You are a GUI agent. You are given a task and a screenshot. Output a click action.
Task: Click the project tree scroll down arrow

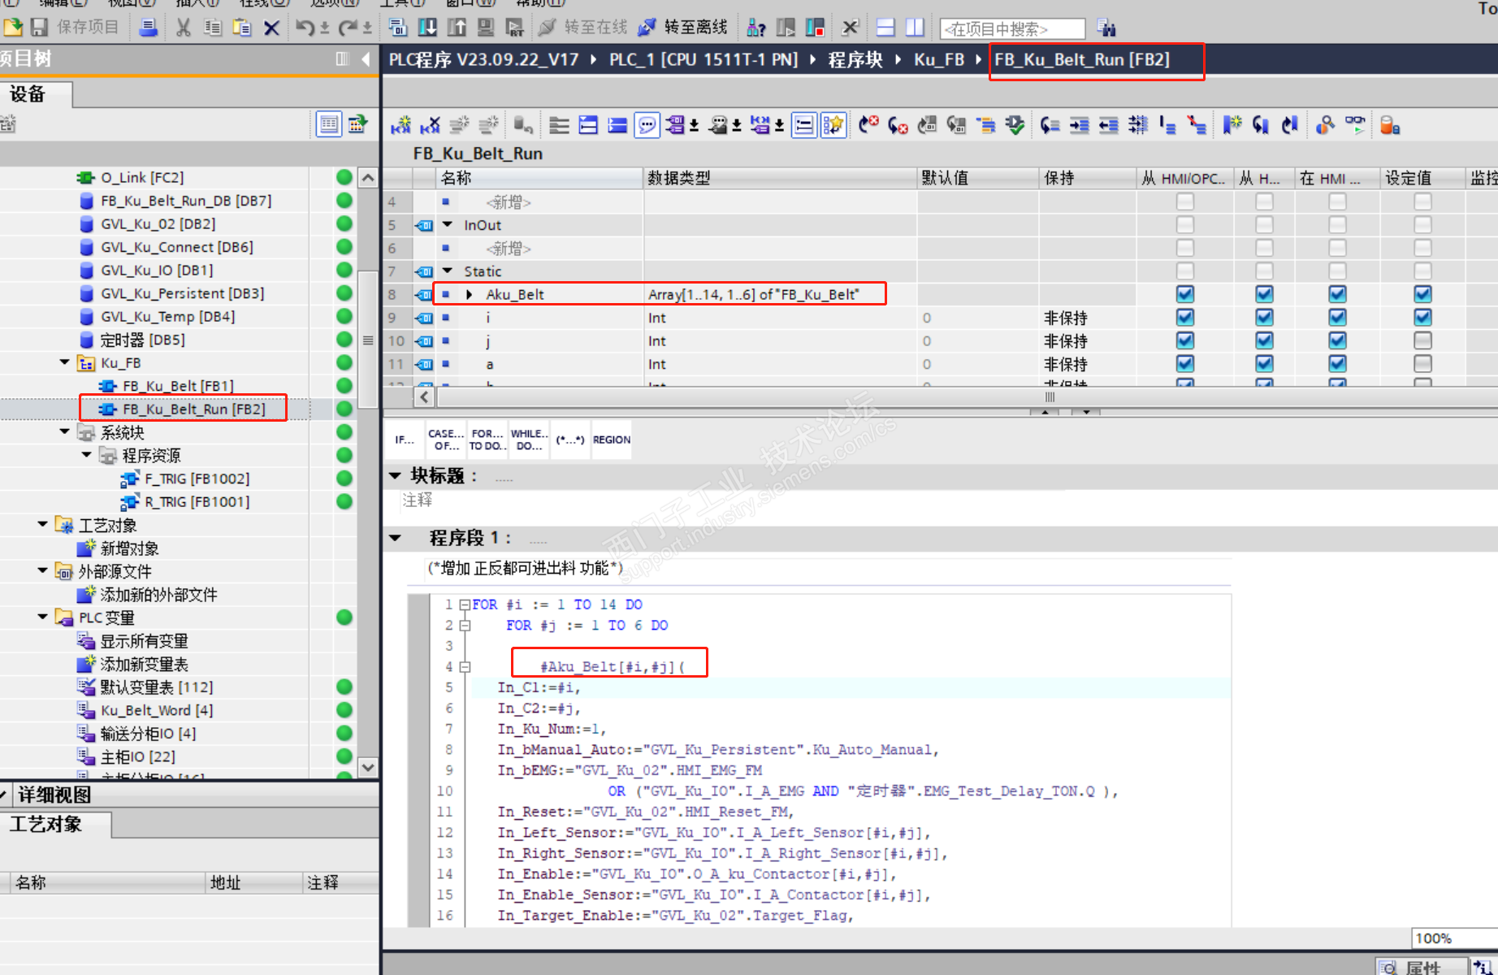click(368, 767)
